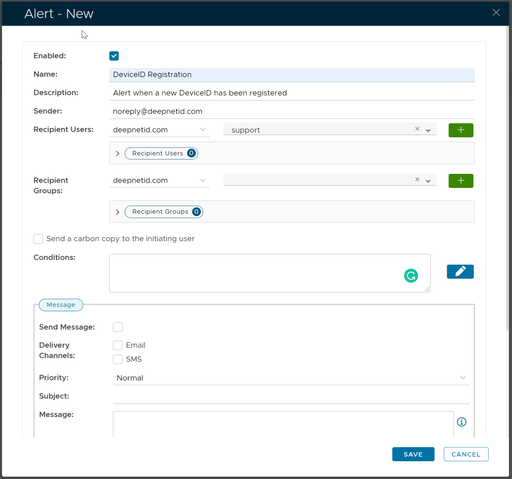Tick the Send Message checkbox
This screenshot has width=512, height=479.
click(x=118, y=327)
